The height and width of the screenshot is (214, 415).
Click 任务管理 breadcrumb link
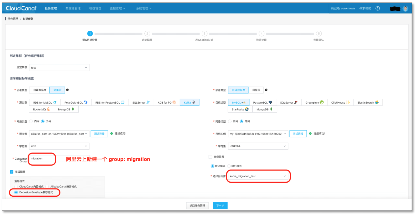point(13,19)
